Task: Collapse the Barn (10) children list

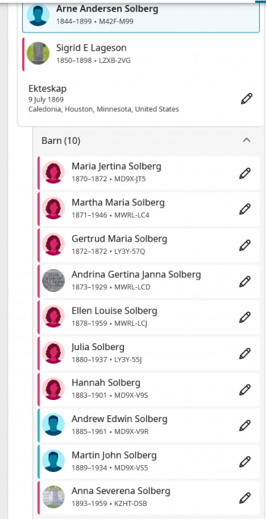Action: click(247, 140)
